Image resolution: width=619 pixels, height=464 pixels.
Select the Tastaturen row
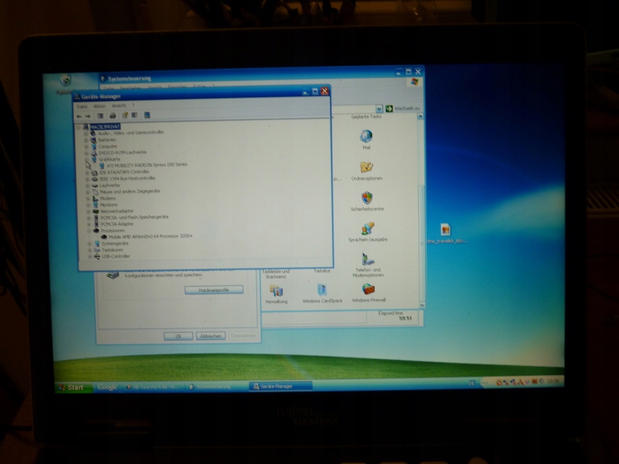(113, 250)
